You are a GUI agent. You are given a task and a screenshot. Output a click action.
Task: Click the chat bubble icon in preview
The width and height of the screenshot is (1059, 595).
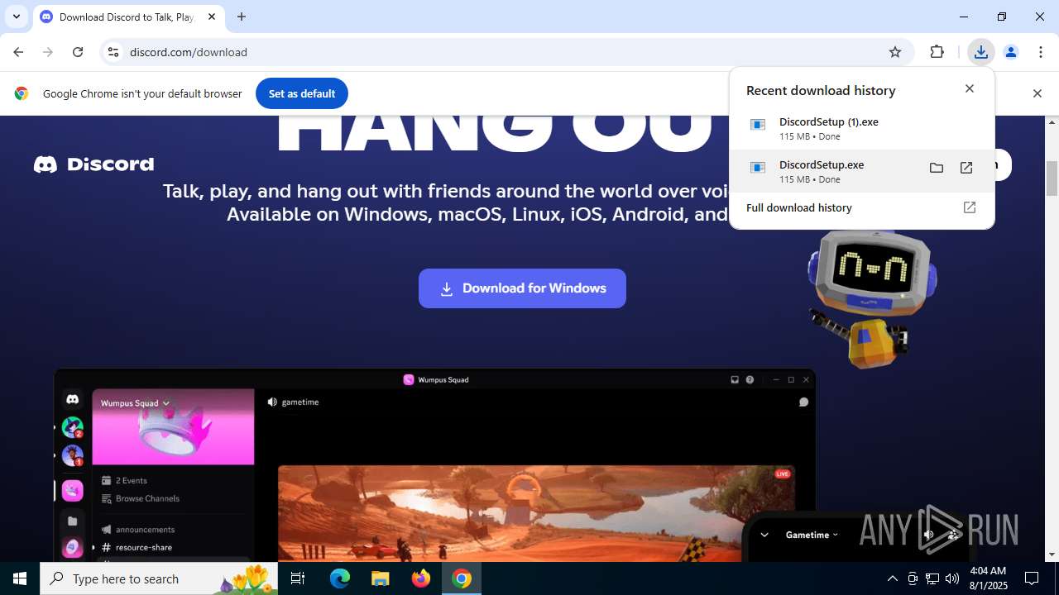(803, 402)
